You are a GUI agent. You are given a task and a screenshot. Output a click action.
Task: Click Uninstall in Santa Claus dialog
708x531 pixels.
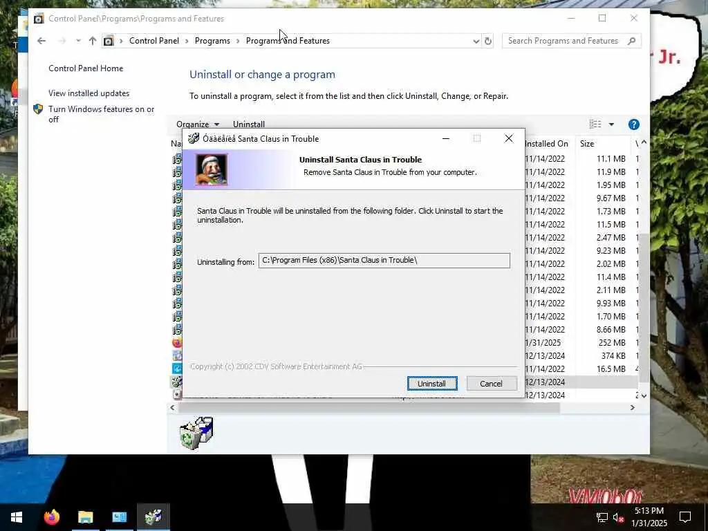click(x=431, y=383)
